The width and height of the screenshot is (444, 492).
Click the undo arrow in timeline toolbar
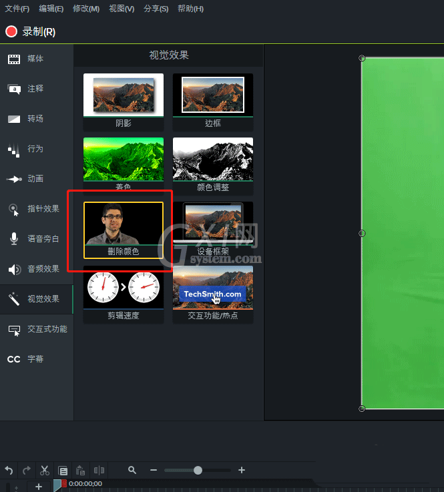pos(9,471)
